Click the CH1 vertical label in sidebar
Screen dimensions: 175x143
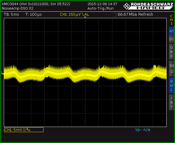(171, 20)
